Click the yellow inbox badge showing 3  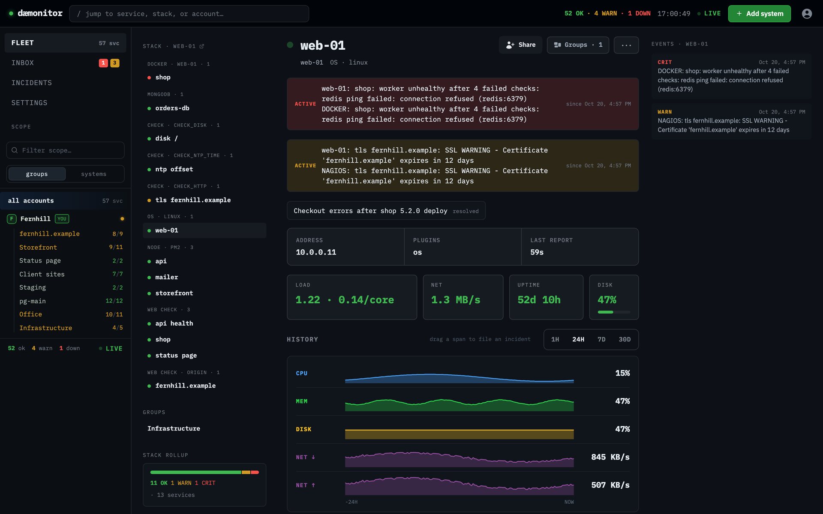[114, 63]
